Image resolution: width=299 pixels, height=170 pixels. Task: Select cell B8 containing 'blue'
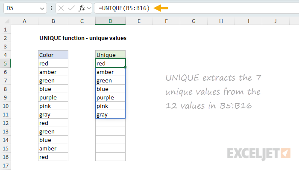click(x=53, y=89)
